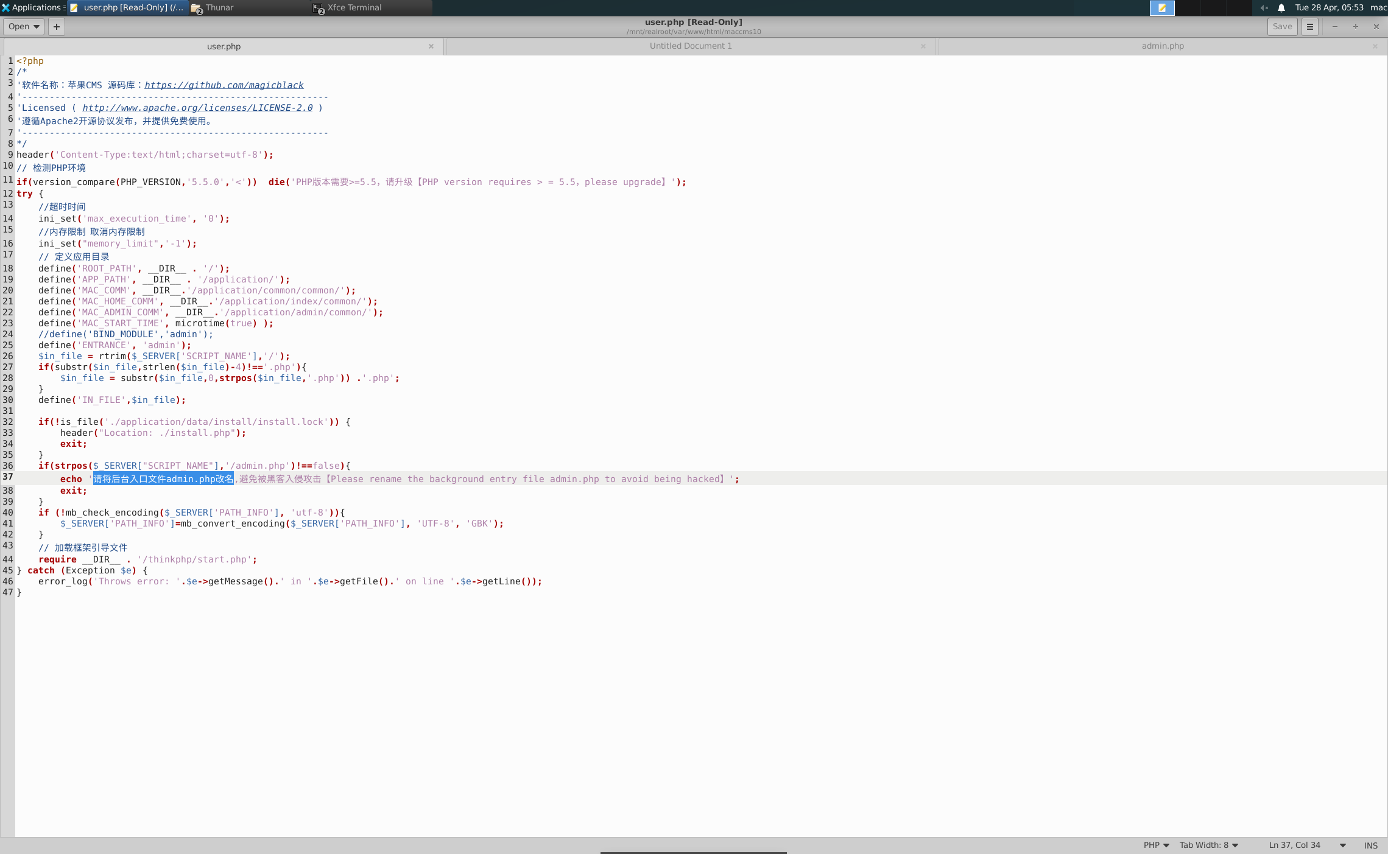Viewport: 1388px width, 854px height.
Task: Select the user.php [Read-Only] taskbar window
Action: point(127,7)
